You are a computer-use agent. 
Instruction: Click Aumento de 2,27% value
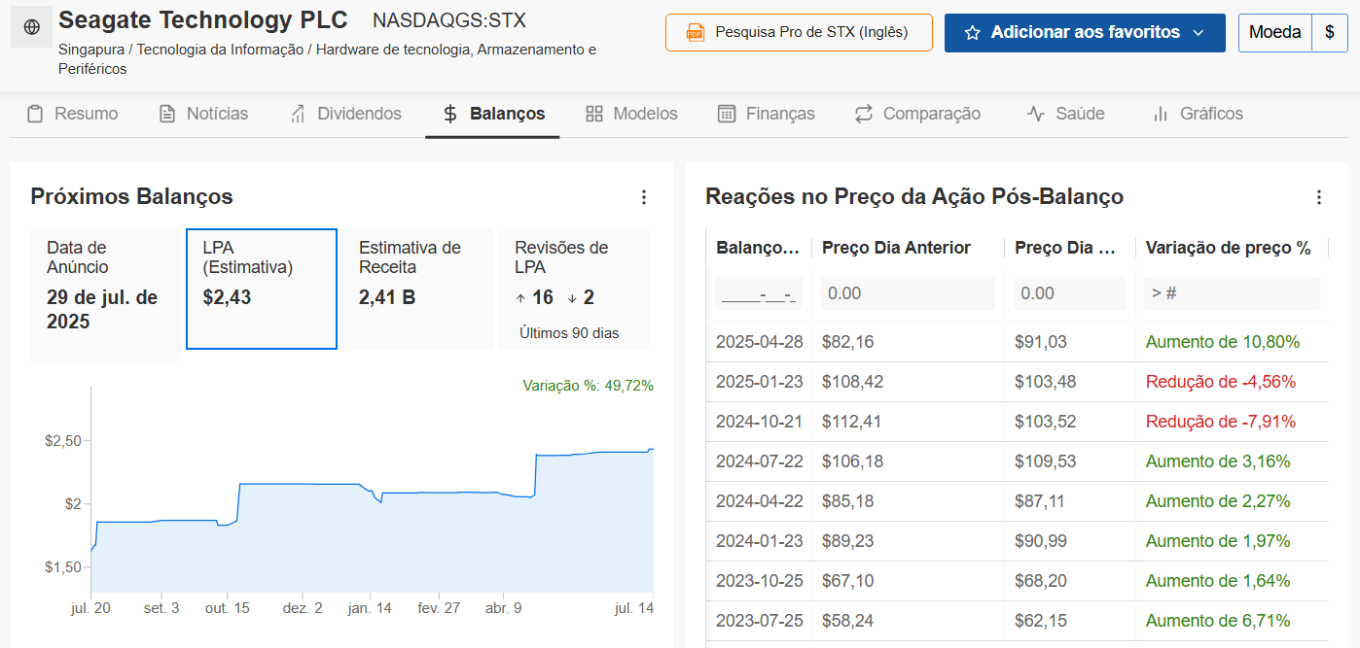1218,501
